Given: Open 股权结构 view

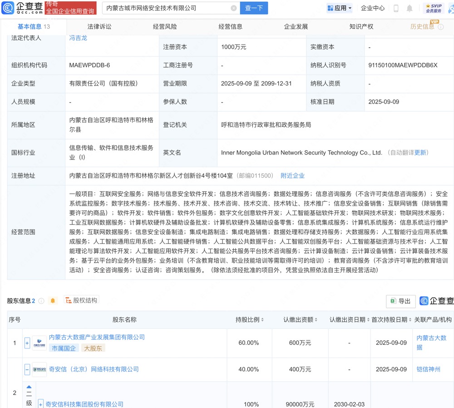Looking at the screenshot, I should tap(81, 300).
